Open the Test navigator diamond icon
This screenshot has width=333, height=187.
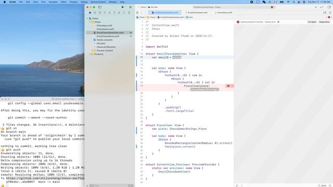coord(114,12)
